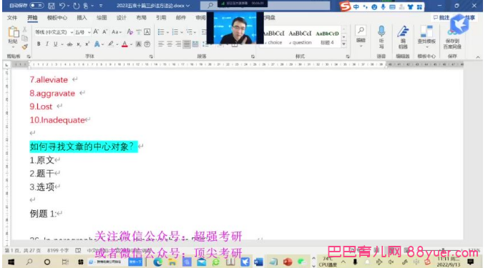This screenshot has height=268, width=488.
Task: Toggle the AutoSave switch
Action: point(36,6)
